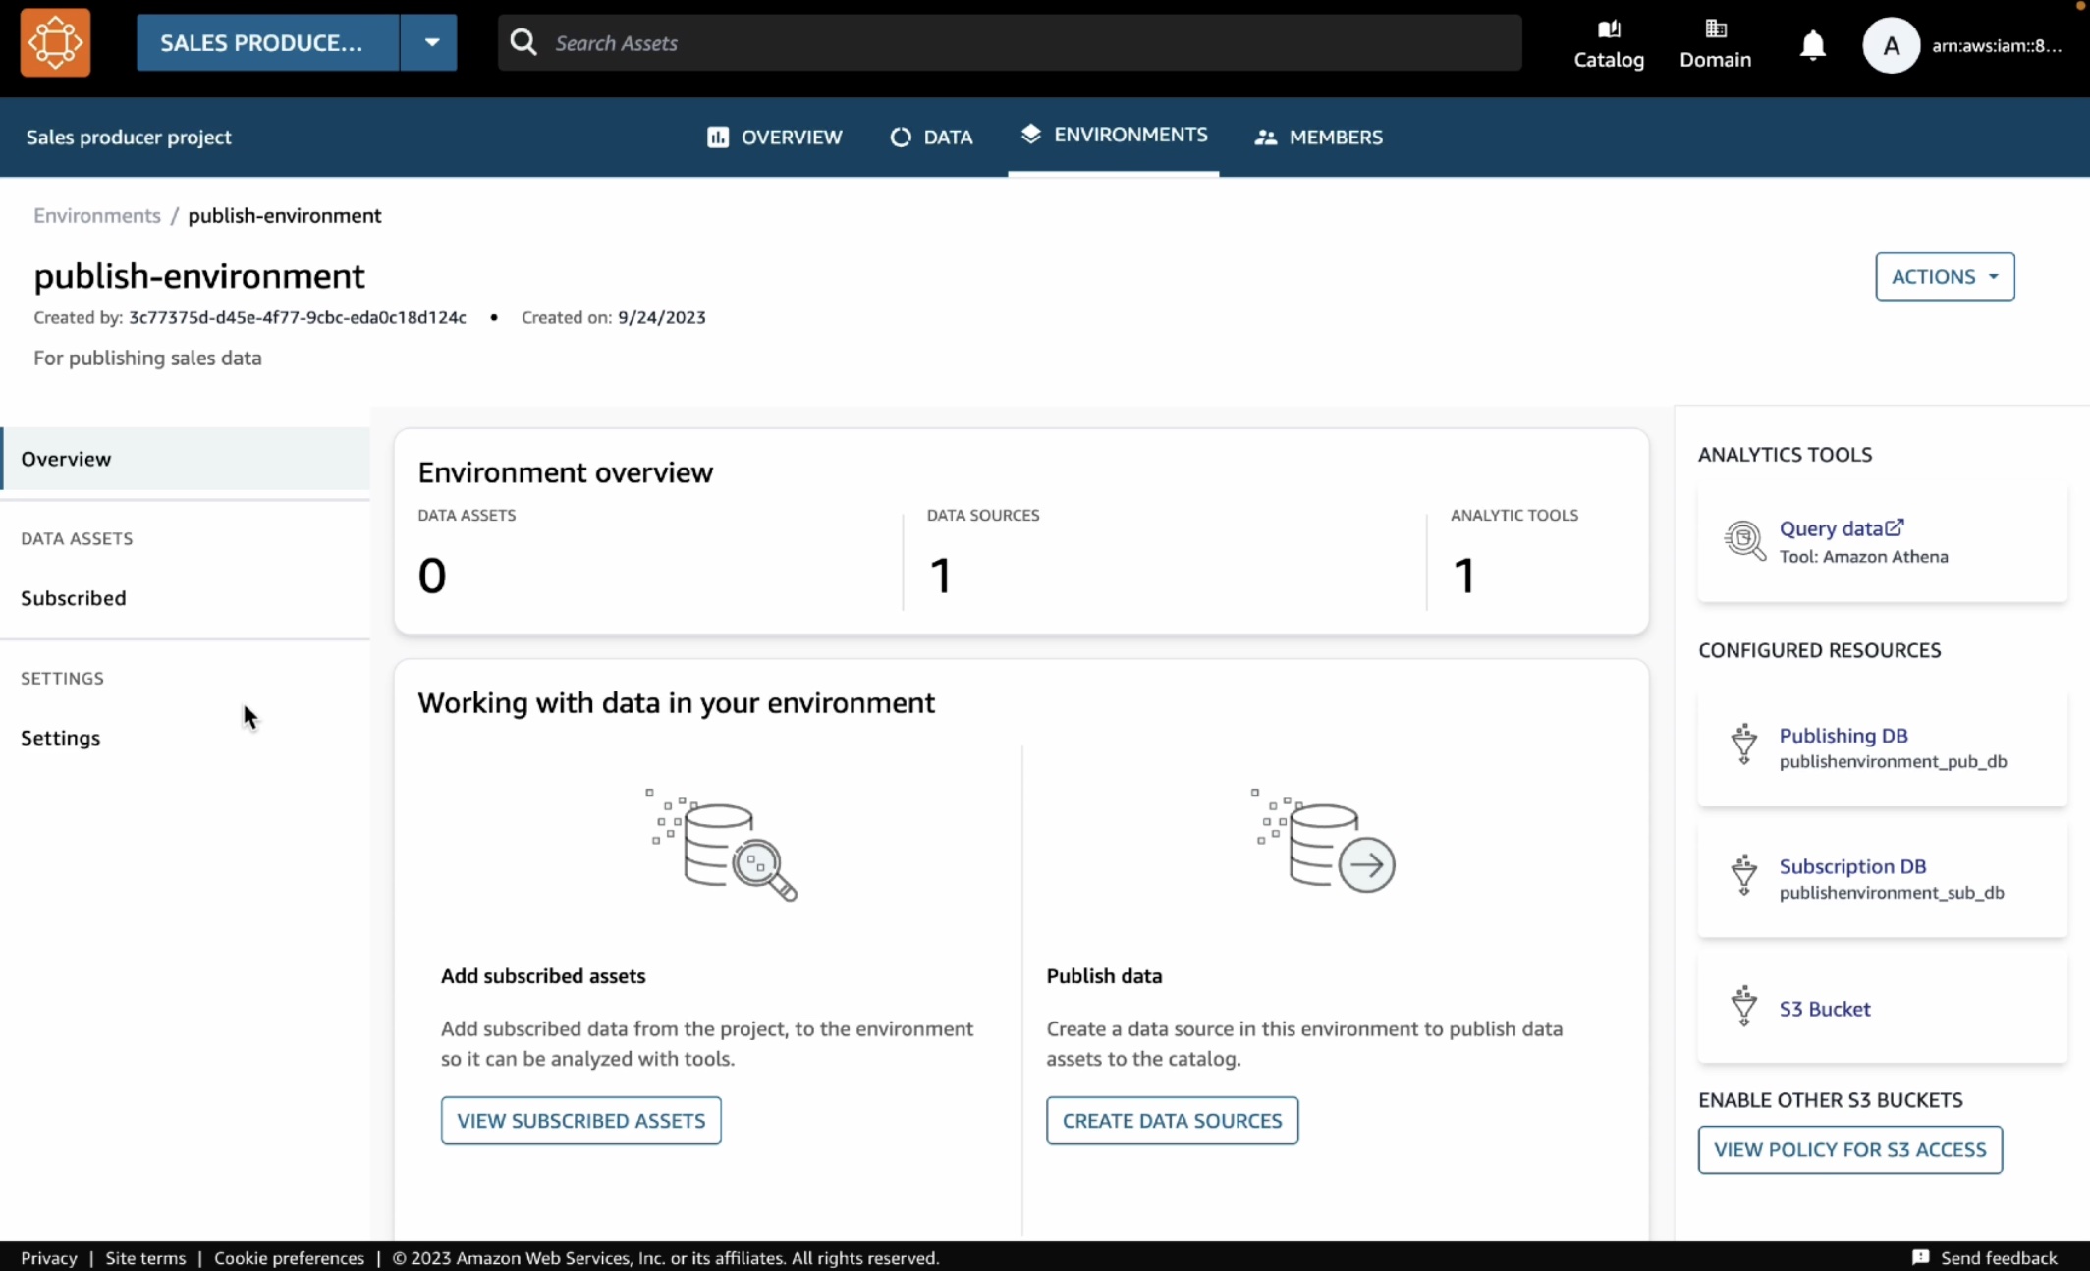Image resolution: width=2090 pixels, height=1271 pixels.
Task: Switch to the MEMBERS tab
Action: (1318, 137)
